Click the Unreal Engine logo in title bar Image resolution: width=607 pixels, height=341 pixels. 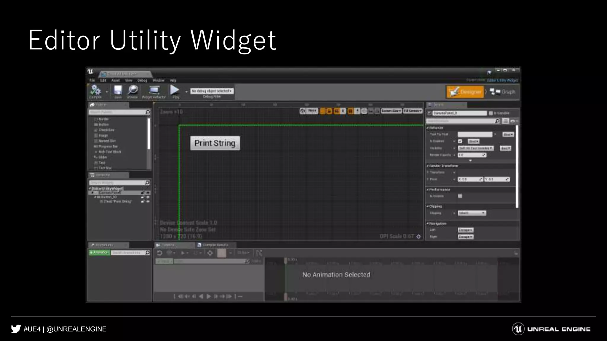point(90,72)
